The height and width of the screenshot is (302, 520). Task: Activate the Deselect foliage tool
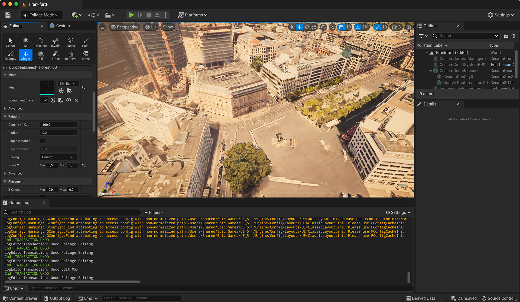(41, 42)
